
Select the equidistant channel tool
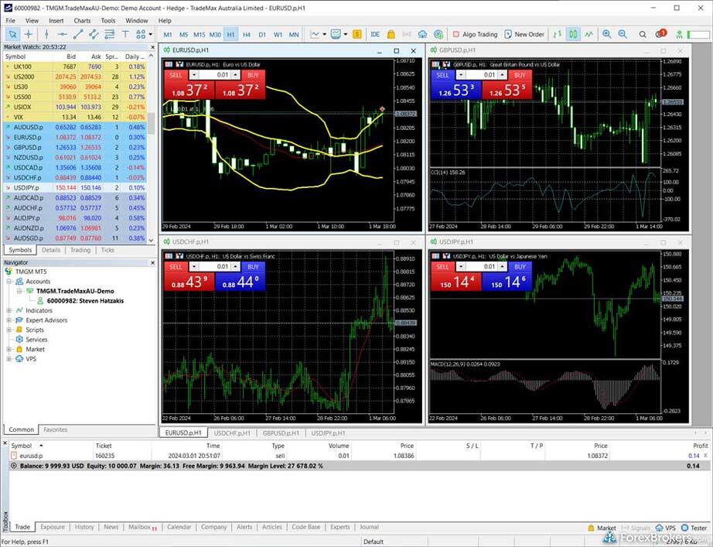pos(94,34)
